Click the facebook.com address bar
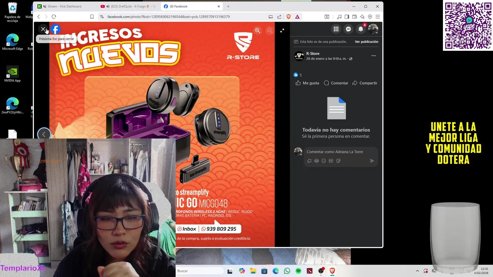Image resolution: width=493 pixels, height=277 pixels. tap(168, 17)
